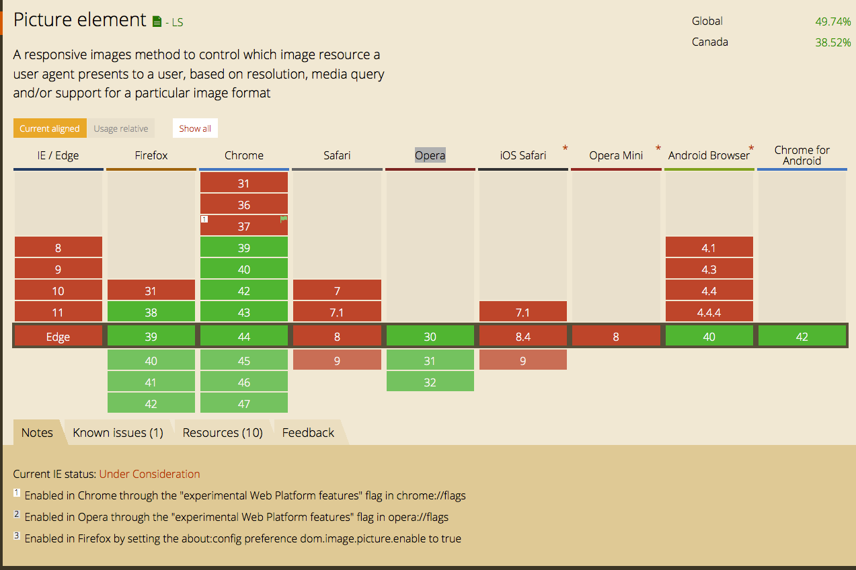Click the red IE 9 cell
856x570 pixels.
coord(59,269)
